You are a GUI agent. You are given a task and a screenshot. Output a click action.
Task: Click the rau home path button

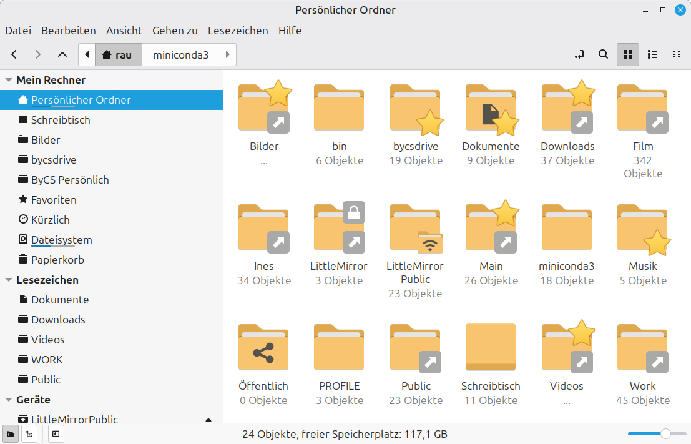coord(118,55)
